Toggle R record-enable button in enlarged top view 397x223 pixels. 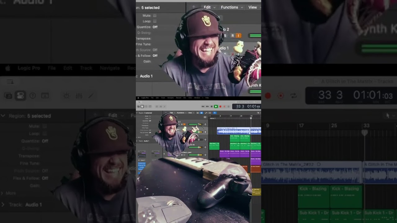click(x=233, y=36)
